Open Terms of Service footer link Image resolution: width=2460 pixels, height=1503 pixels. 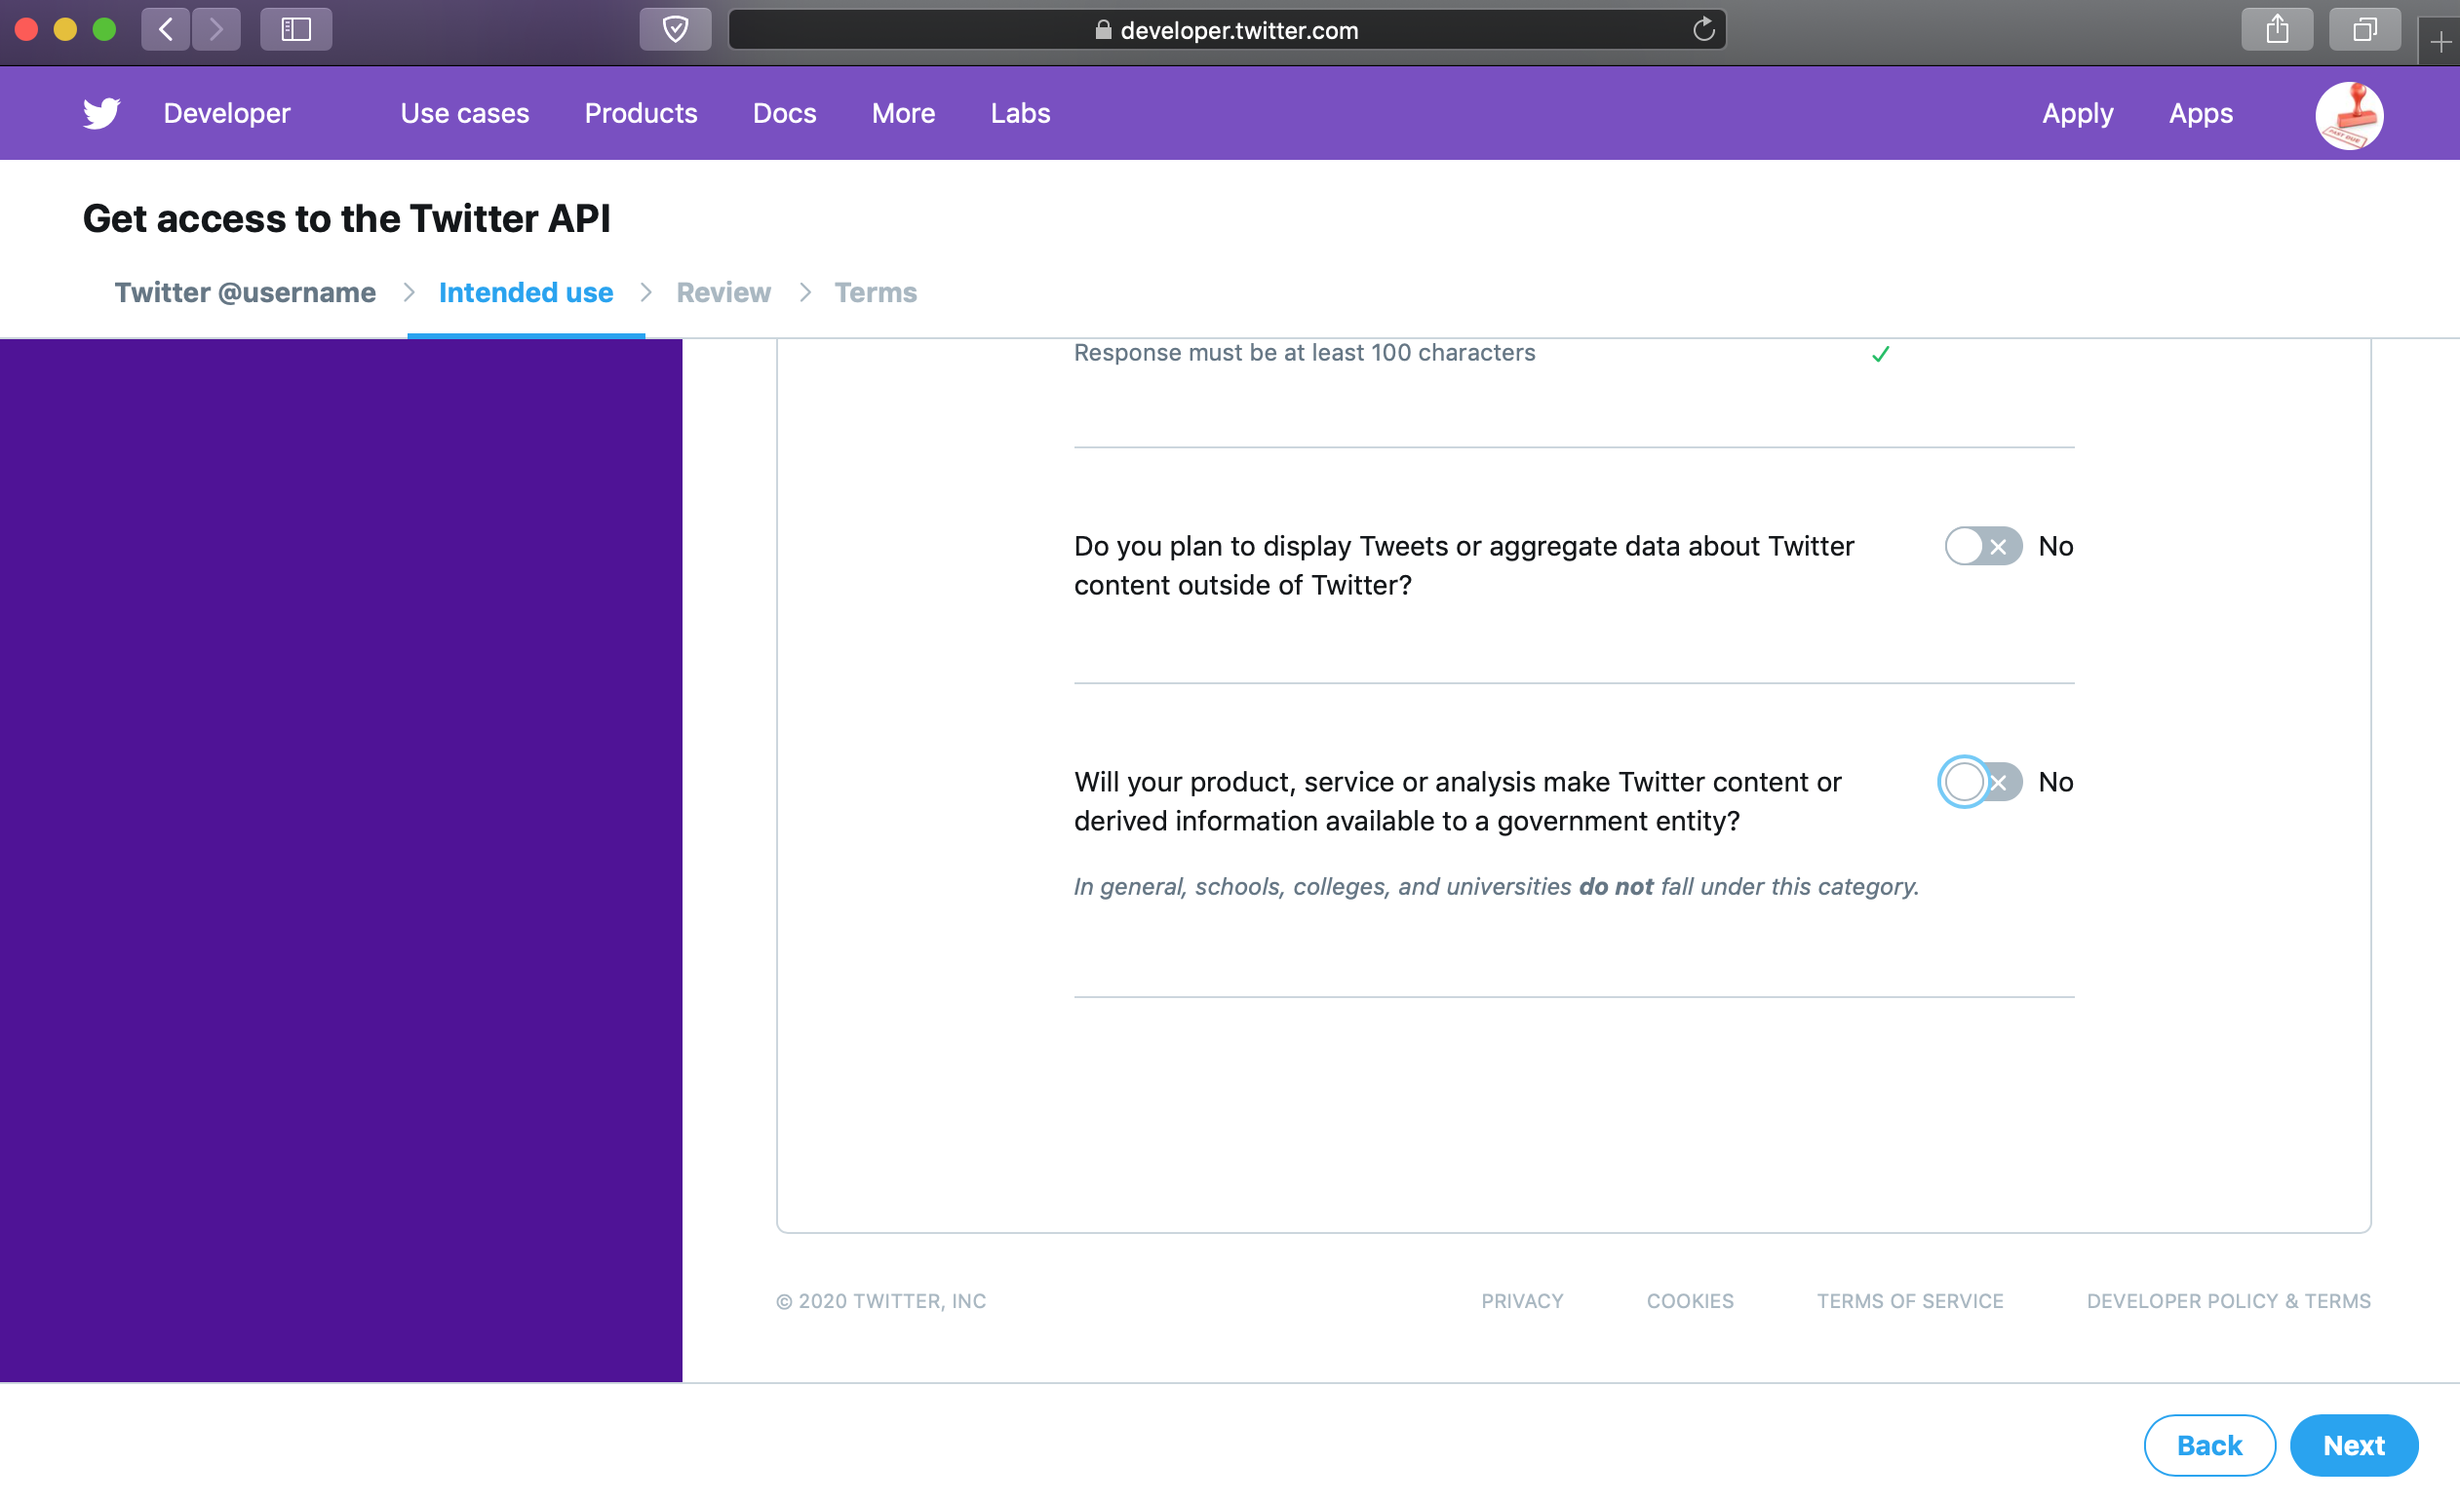point(1910,1300)
